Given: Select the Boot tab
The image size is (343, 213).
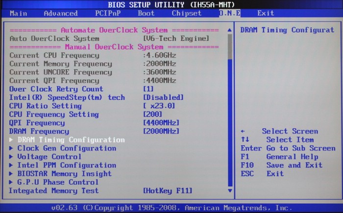Looking at the screenshot, I should click(x=146, y=13).
